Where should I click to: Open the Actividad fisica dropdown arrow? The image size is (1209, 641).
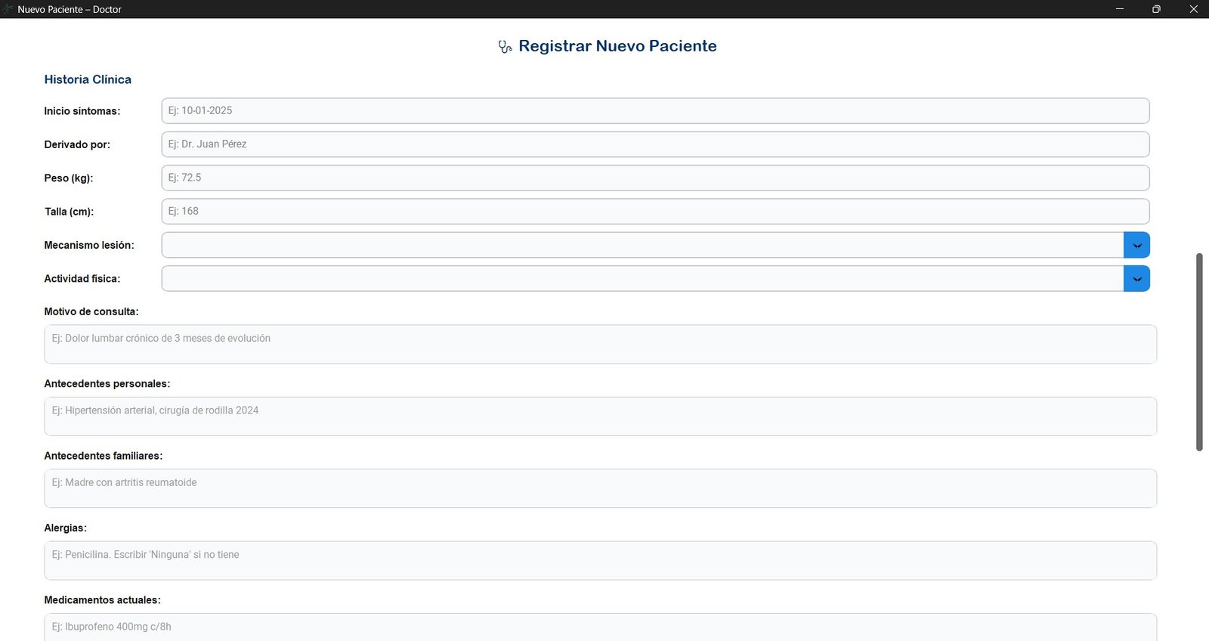pos(1136,279)
